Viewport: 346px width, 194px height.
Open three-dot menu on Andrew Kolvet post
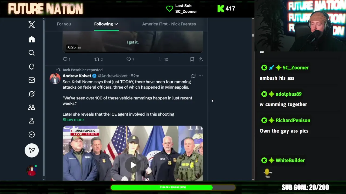[201, 76]
